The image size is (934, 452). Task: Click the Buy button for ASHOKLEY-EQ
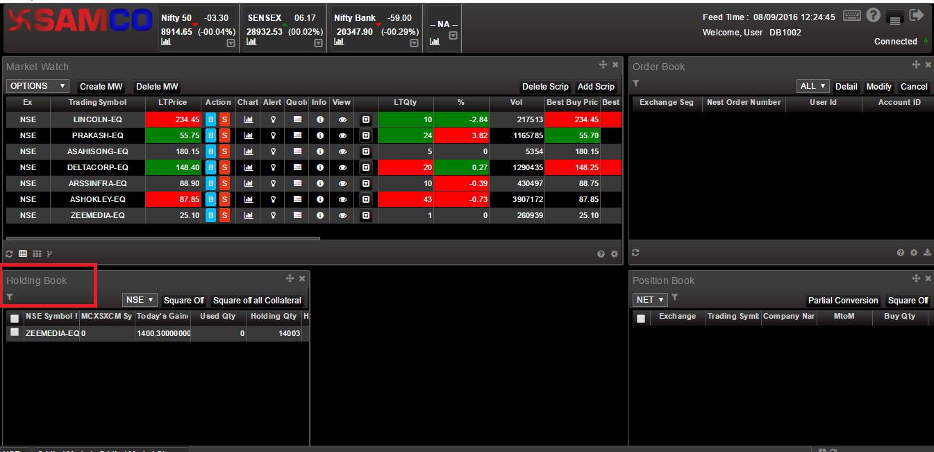(211, 199)
